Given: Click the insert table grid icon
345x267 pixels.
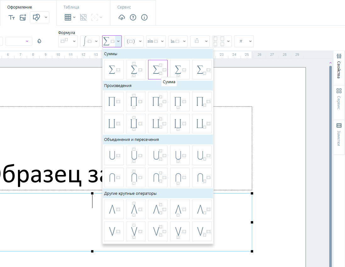Looking at the screenshot, I should pyautogui.click(x=68, y=18).
